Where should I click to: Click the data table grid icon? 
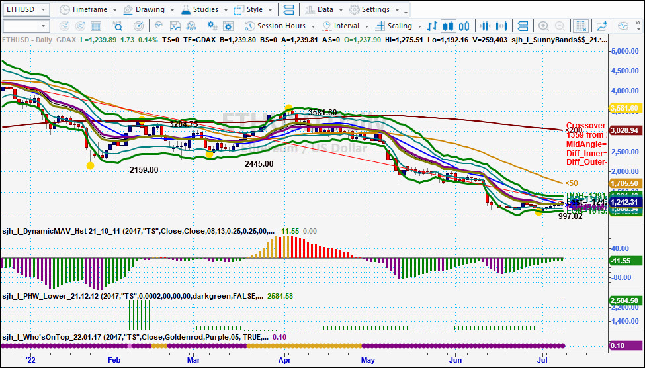pos(96,26)
